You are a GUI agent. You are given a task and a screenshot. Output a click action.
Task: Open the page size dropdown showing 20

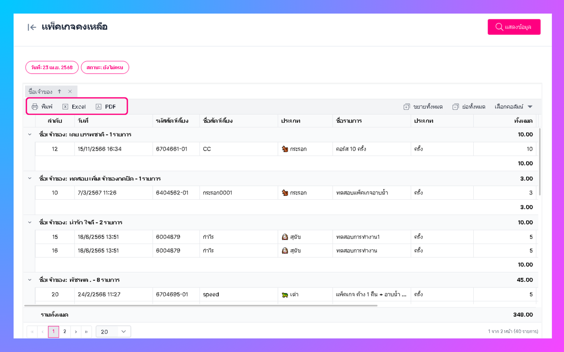point(113,331)
